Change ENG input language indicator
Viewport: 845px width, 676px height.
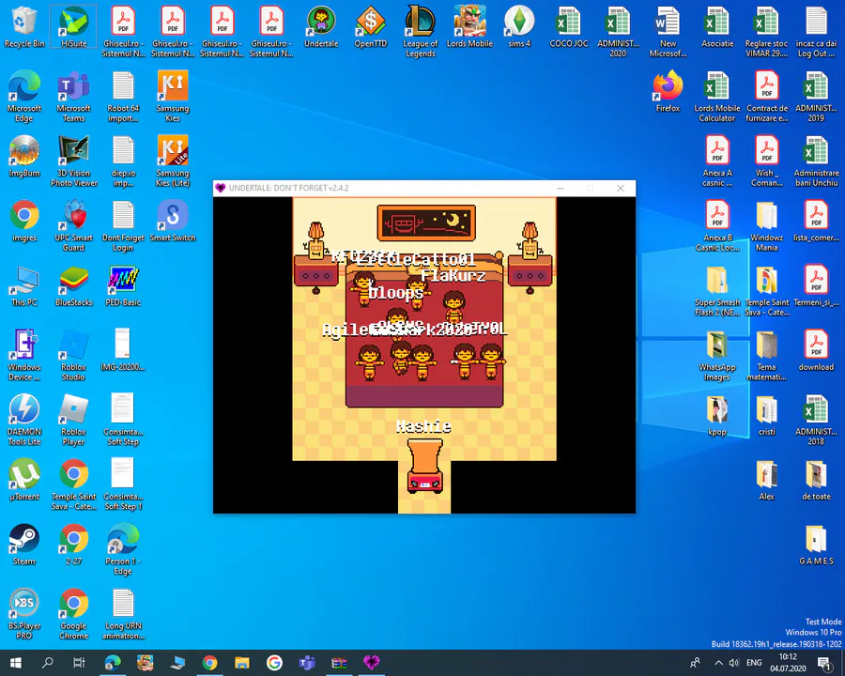click(754, 663)
